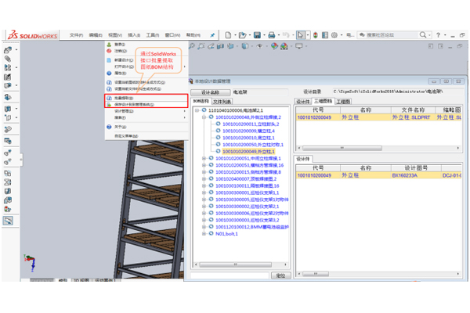Open the dropdown arrow next to New document
Screen dimensions: 470x313
[235, 35]
